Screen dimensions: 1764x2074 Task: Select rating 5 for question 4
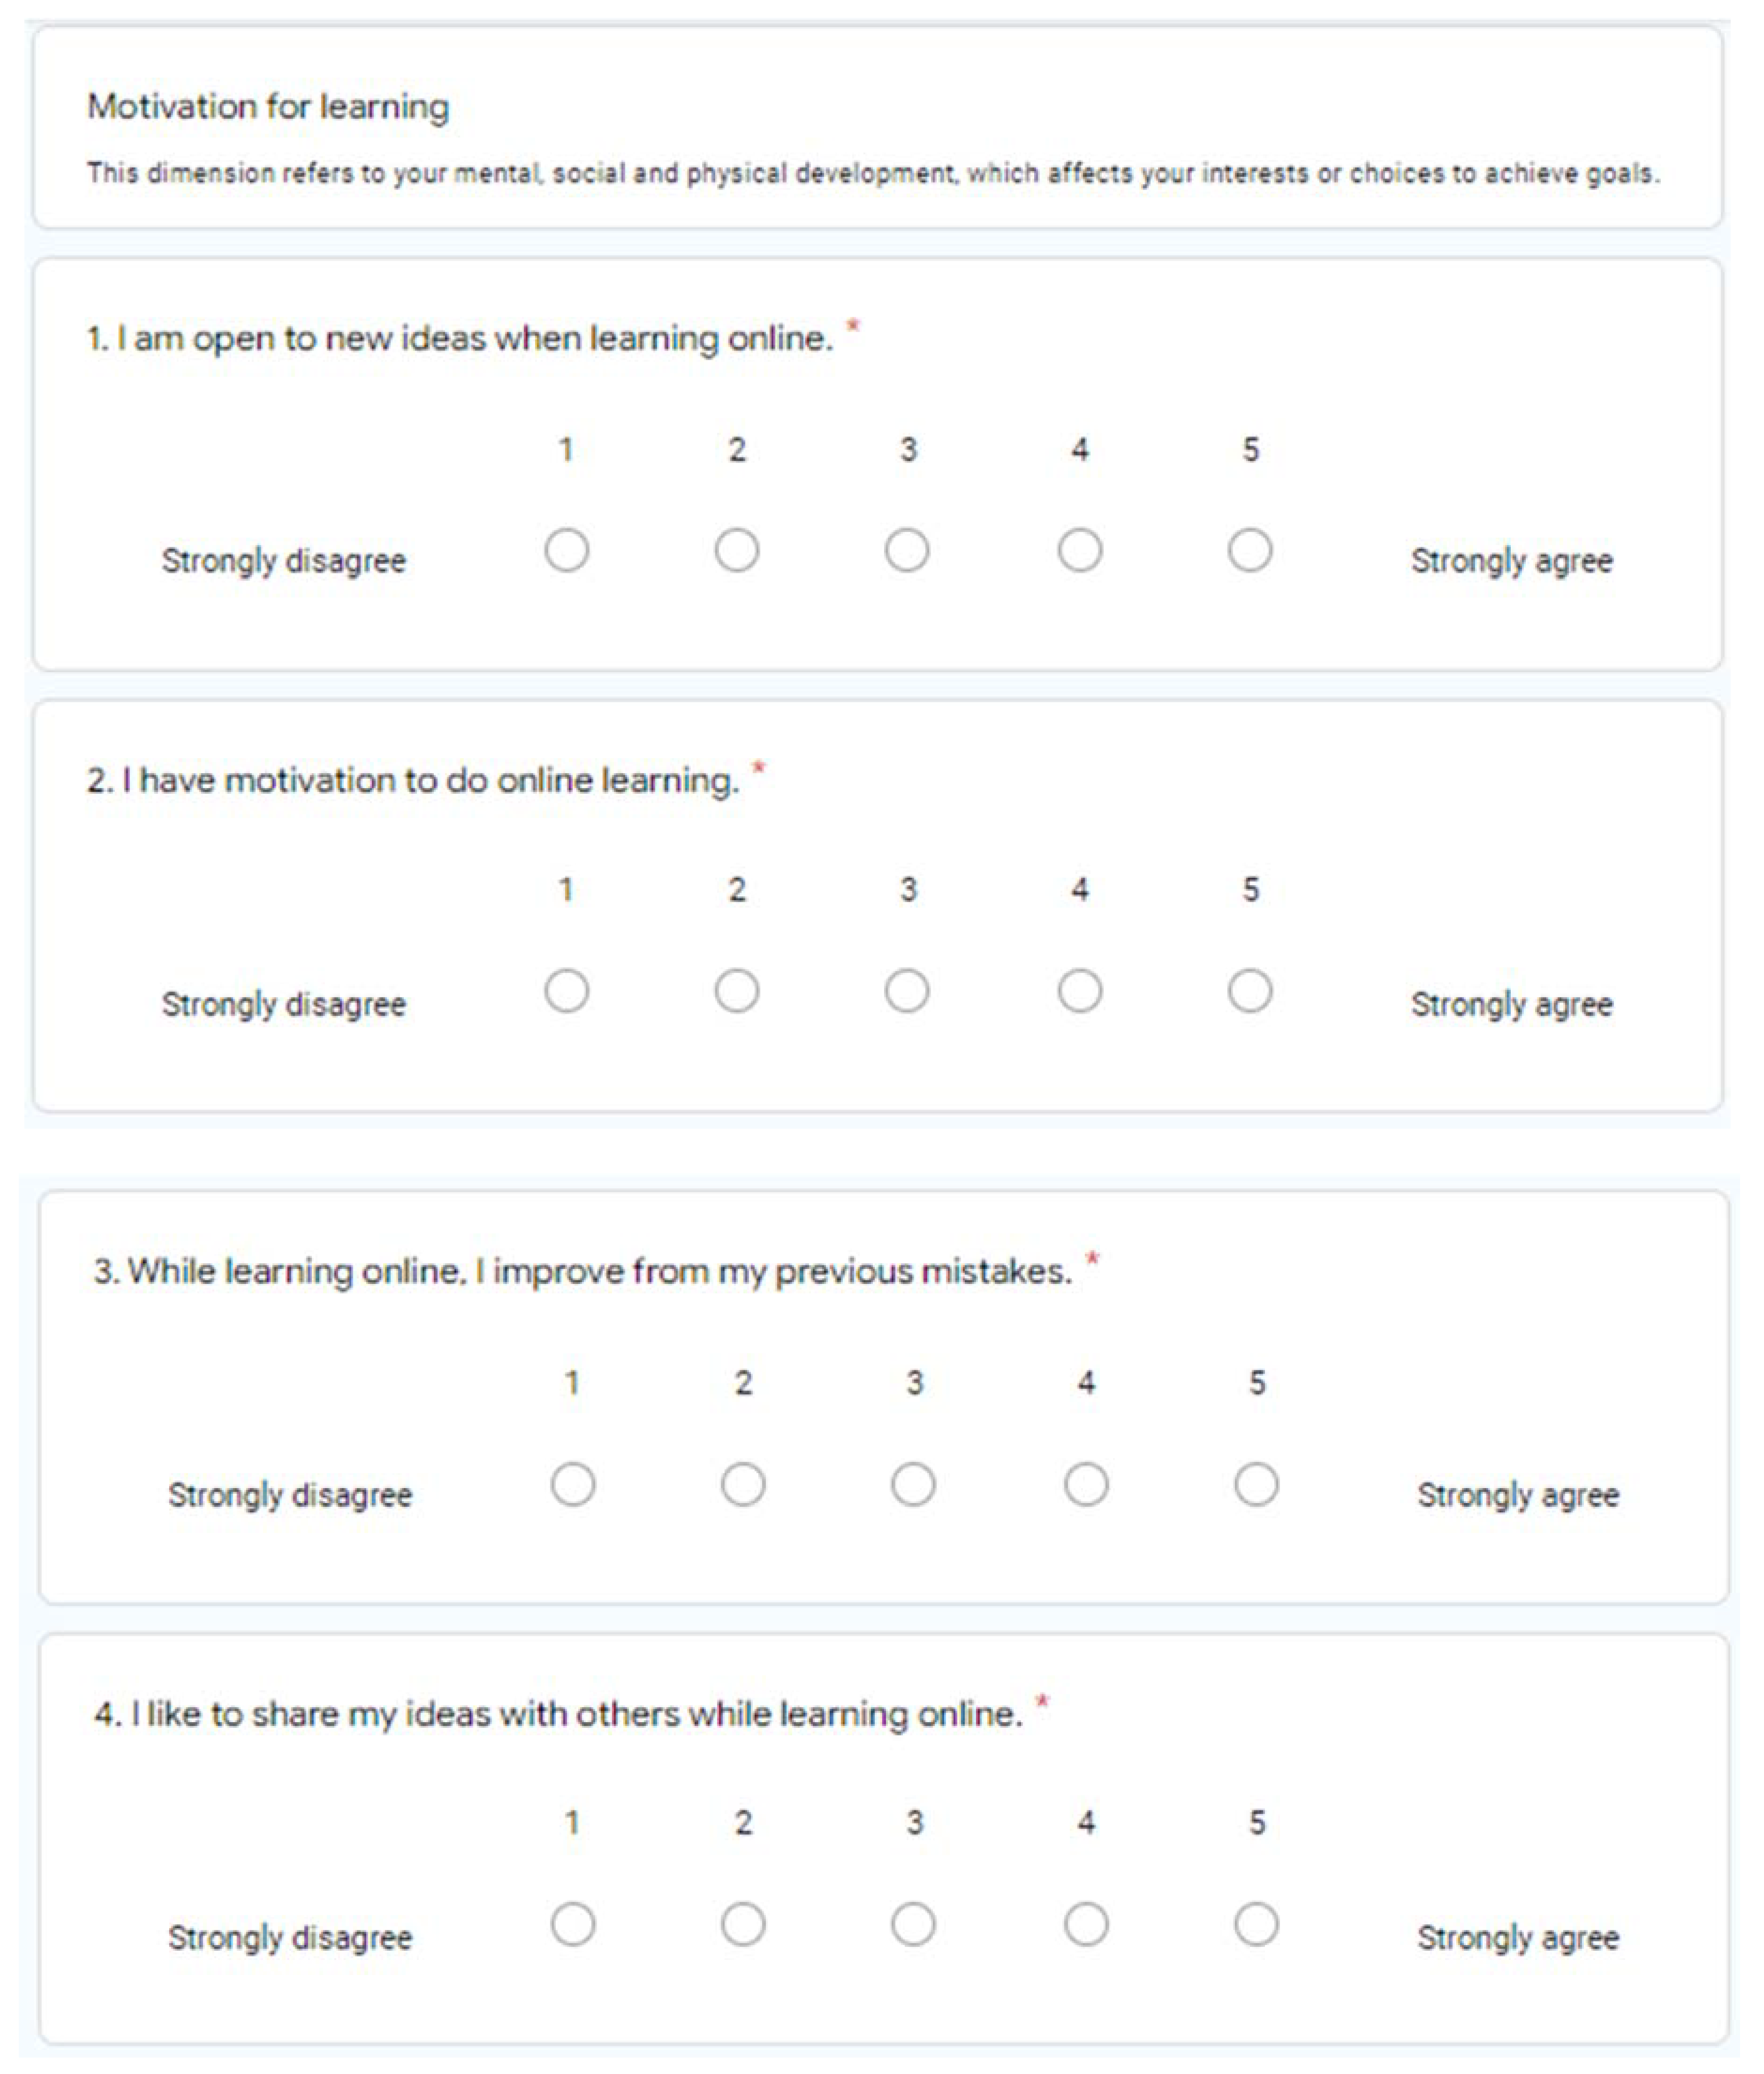point(1255,1924)
